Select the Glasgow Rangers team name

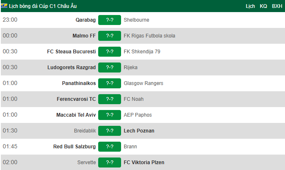point(144,83)
